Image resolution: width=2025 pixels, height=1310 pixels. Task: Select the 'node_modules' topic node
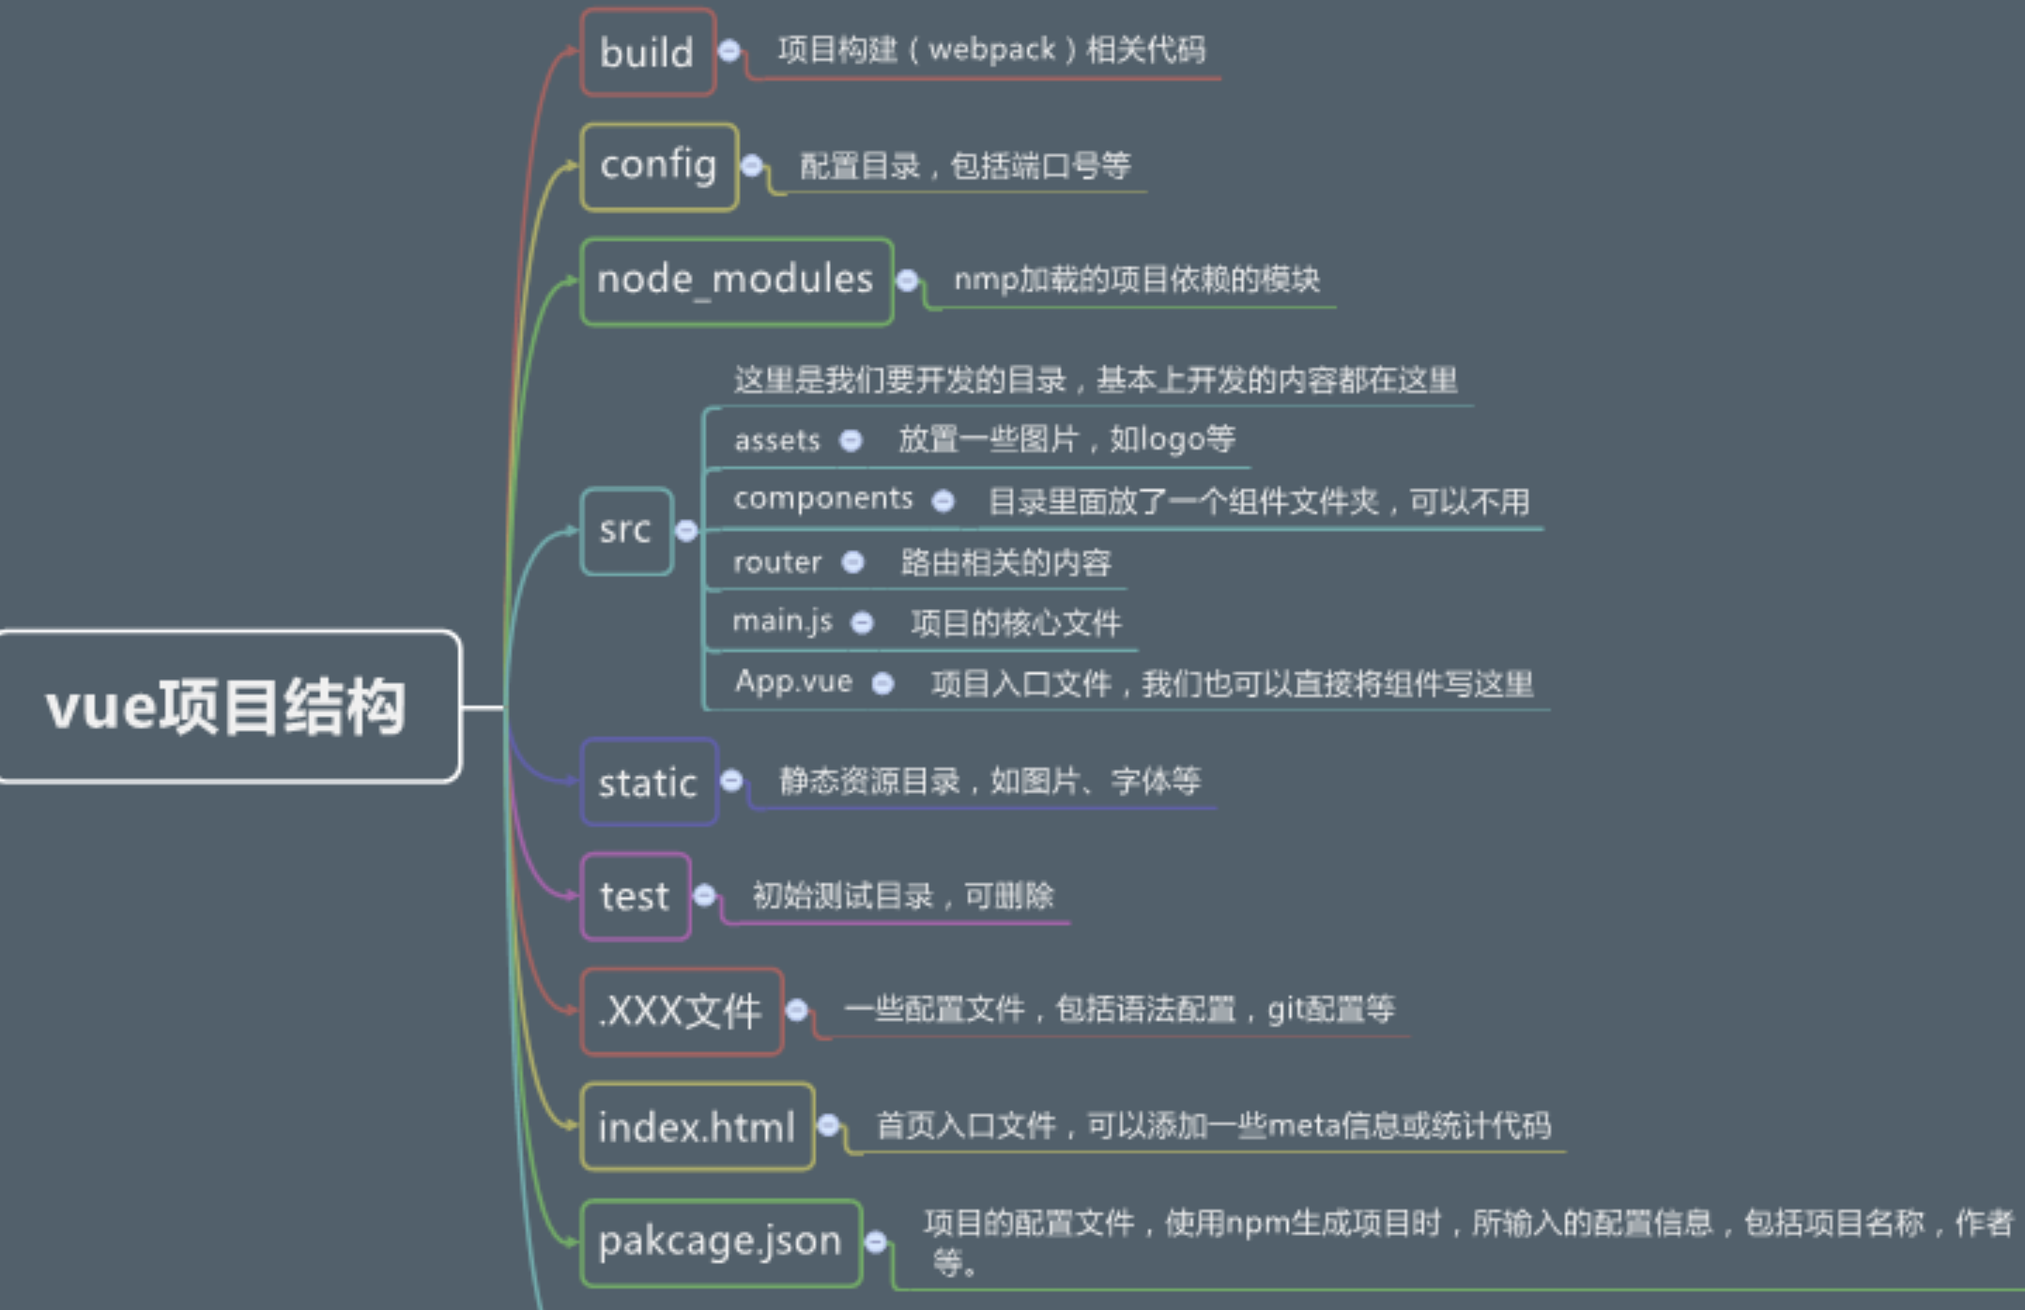(736, 281)
